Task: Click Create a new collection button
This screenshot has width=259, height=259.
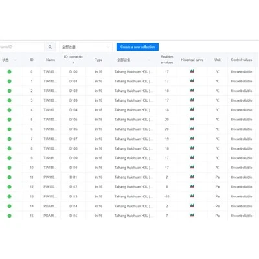Action: (137, 47)
